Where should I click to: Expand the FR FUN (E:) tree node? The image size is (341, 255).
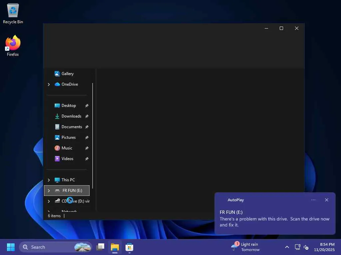click(49, 191)
